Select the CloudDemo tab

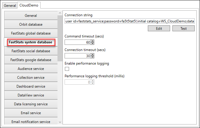[x=29, y=5]
